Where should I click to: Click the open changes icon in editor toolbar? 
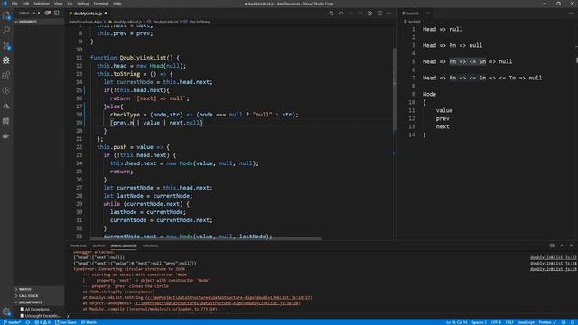(331, 14)
